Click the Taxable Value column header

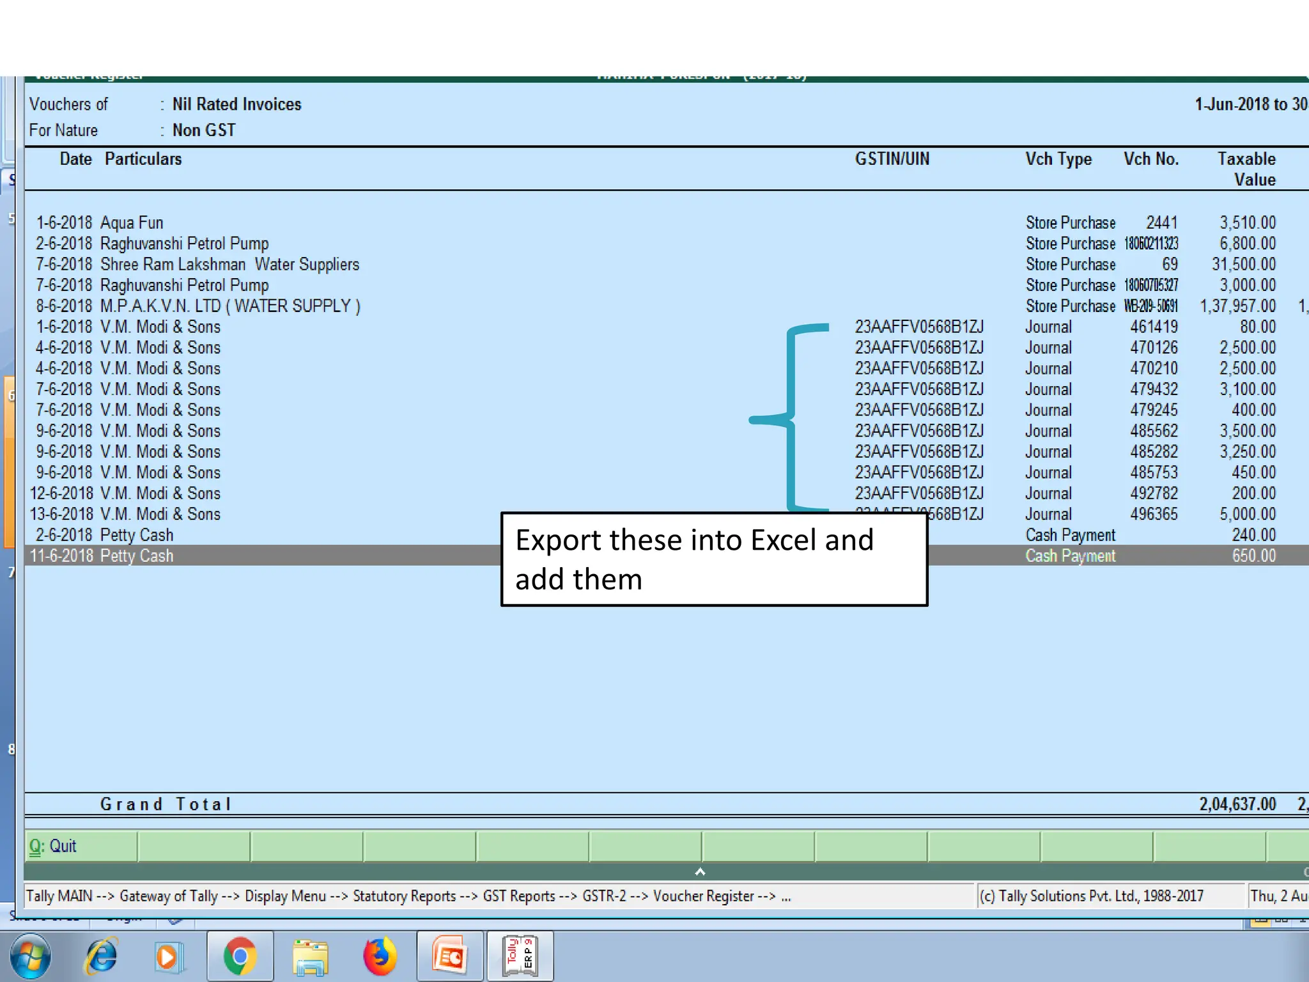point(1247,169)
